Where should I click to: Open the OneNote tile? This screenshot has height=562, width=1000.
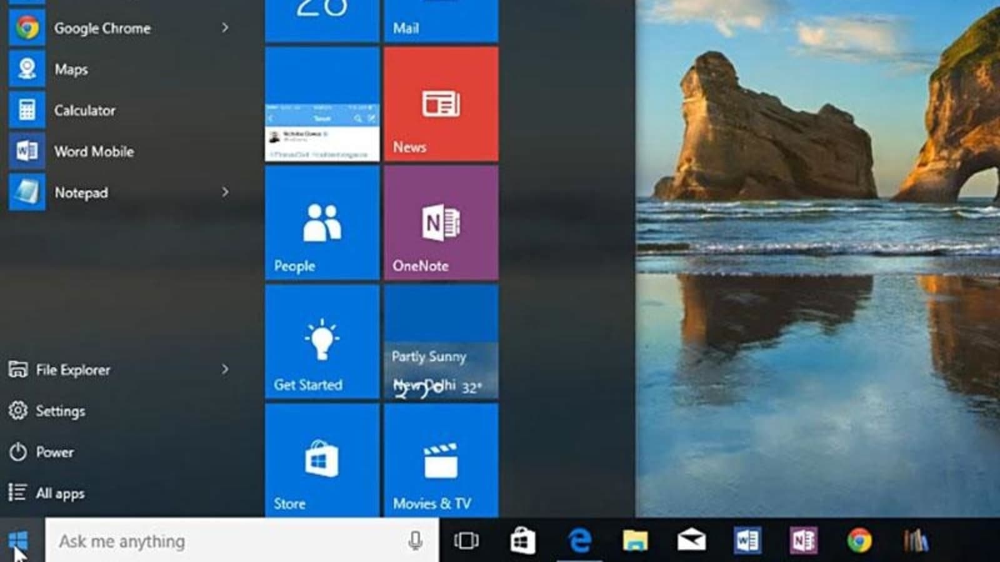click(441, 223)
